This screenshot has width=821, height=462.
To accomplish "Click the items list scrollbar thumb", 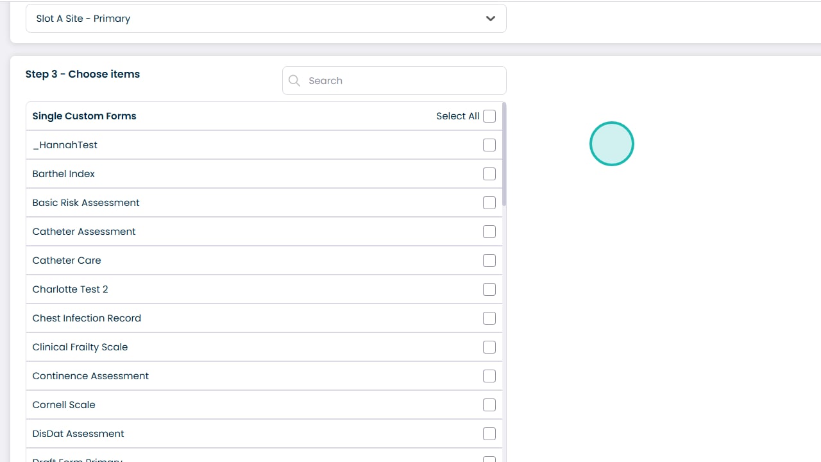I will pyautogui.click(x=504, y=155).
